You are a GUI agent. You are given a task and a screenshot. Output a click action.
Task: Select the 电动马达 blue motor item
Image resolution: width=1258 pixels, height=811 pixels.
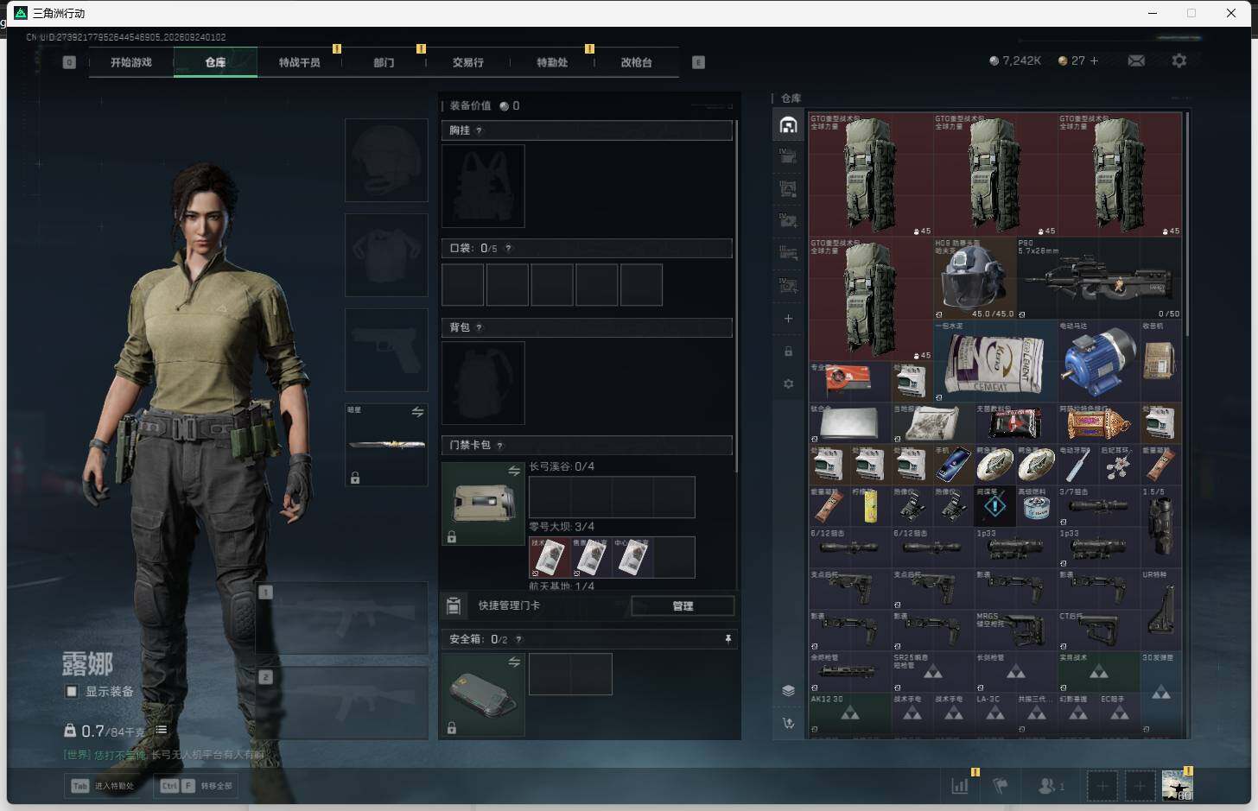(x=1099, y=361)
